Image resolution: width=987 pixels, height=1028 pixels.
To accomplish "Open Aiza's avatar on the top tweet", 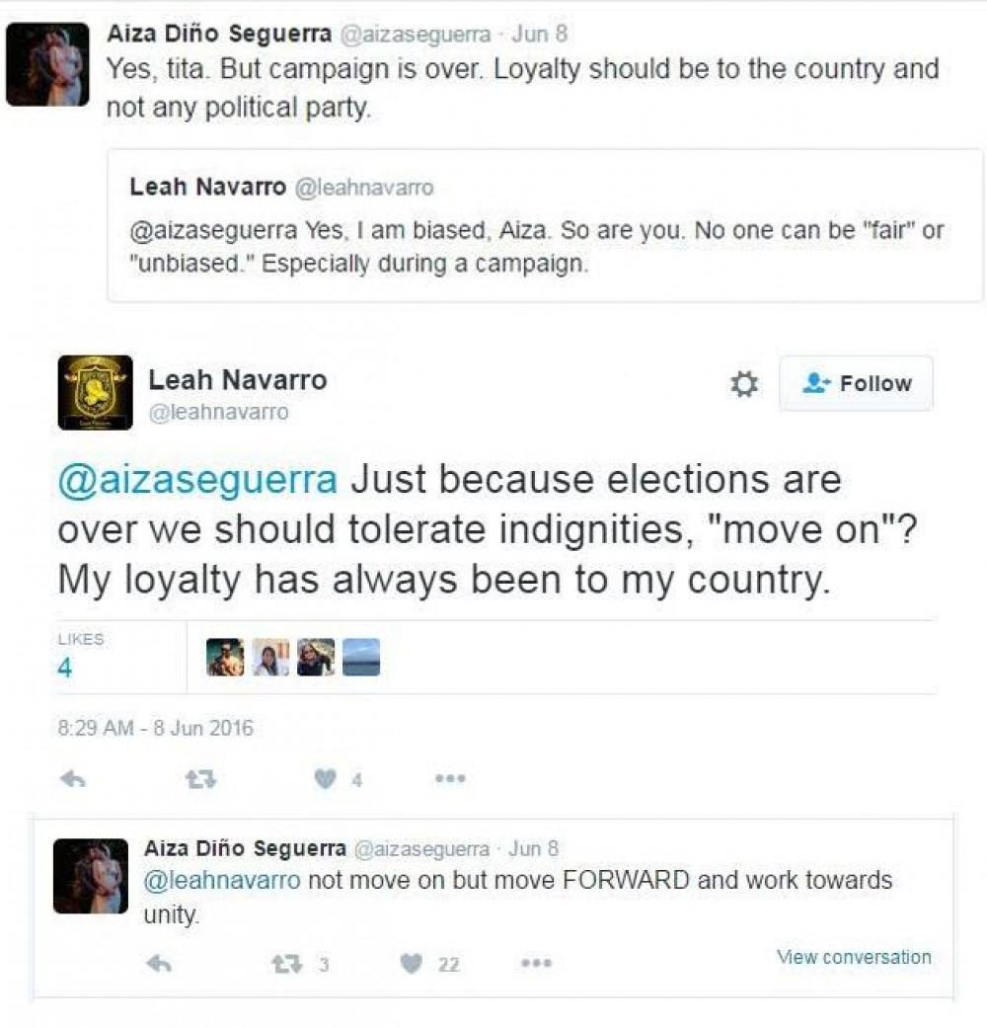I will tap(47, 64).
